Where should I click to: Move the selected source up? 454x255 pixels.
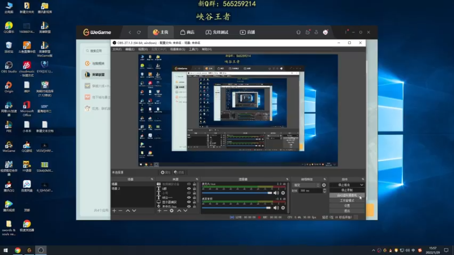click(179, 211)
